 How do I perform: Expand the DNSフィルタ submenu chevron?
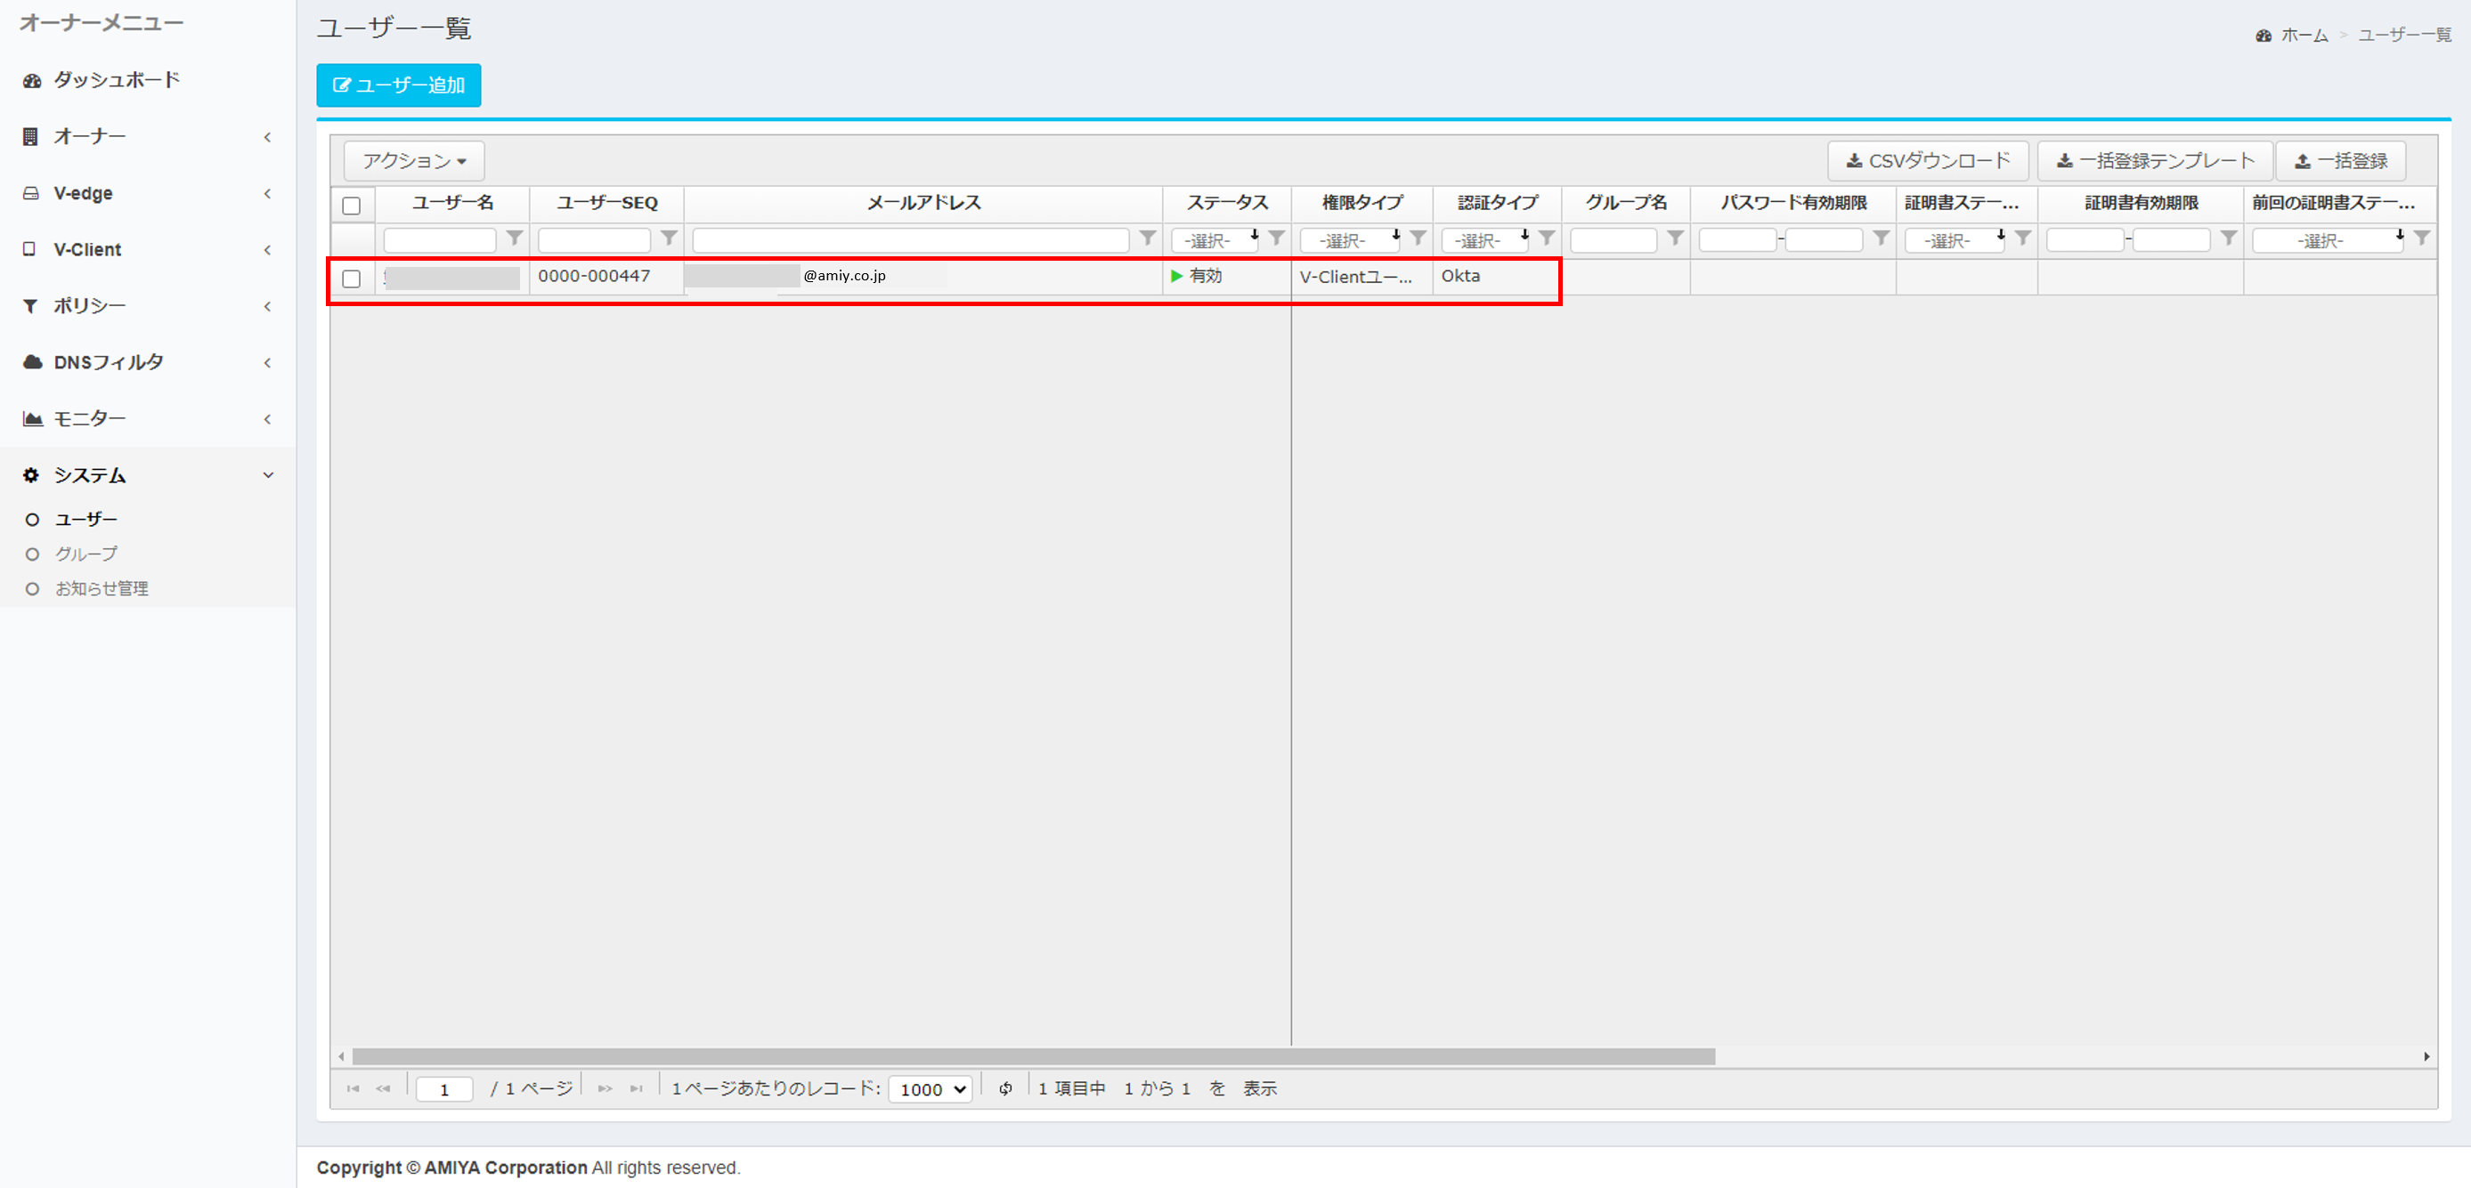tap(268, 362)
